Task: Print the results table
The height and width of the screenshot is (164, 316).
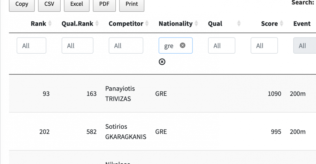Action: click(132, 4)
